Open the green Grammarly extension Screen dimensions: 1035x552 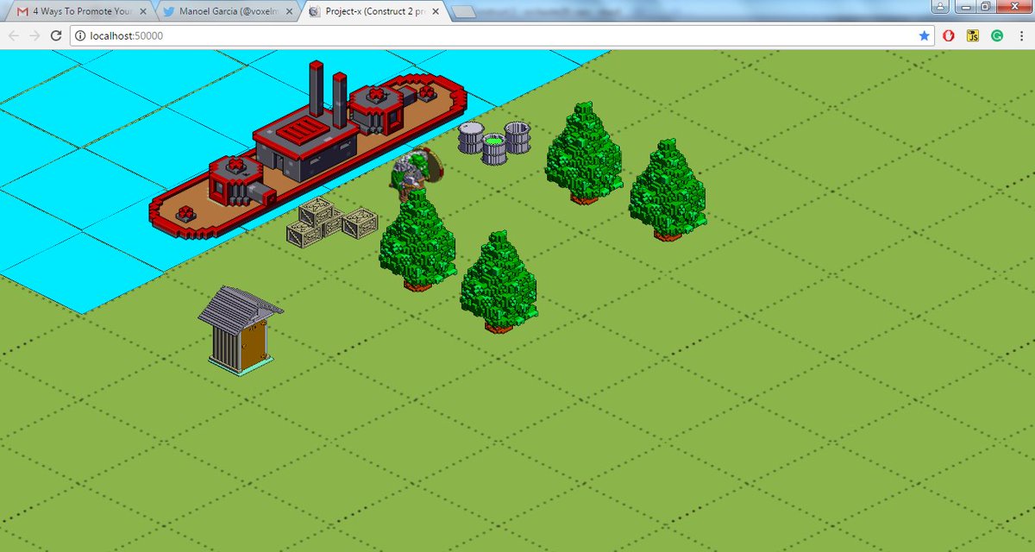(996, 36)
